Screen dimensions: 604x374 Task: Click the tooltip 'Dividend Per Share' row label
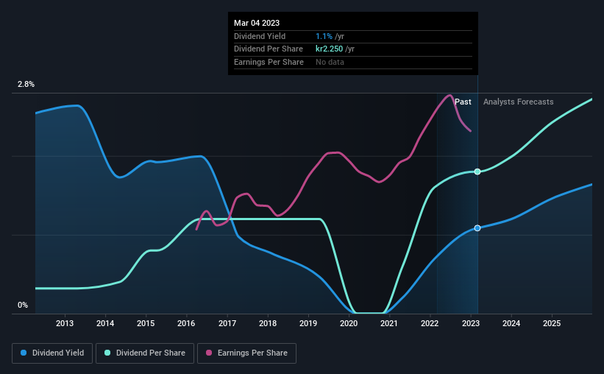coord(269,49)
